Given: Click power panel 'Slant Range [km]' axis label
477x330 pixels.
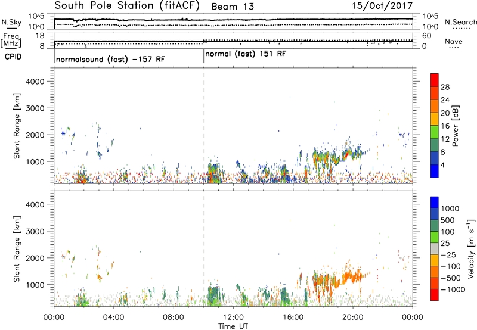Looking at the screenshot, I should 17,126.
